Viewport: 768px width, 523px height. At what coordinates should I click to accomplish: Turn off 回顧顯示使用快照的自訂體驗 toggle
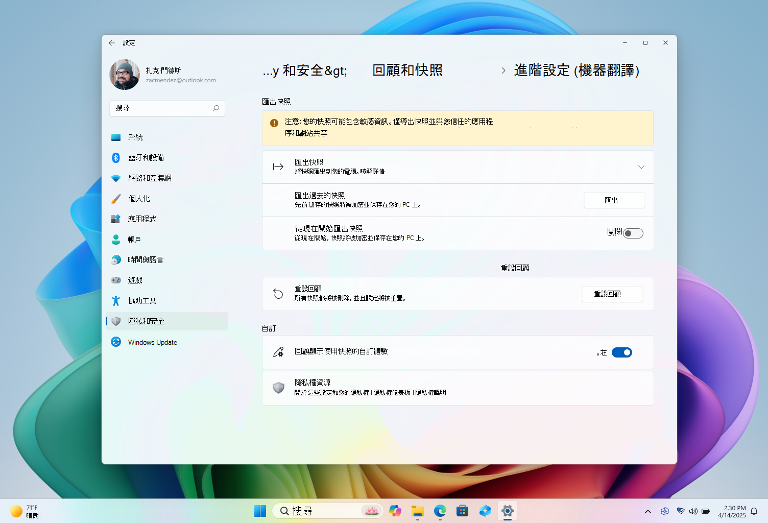click(x=622, y=352)
